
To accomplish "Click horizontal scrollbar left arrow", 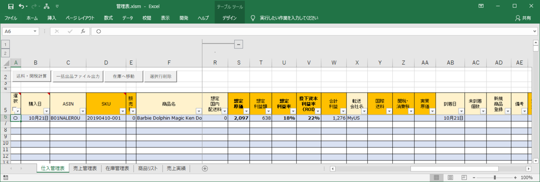I will point(333,169).
